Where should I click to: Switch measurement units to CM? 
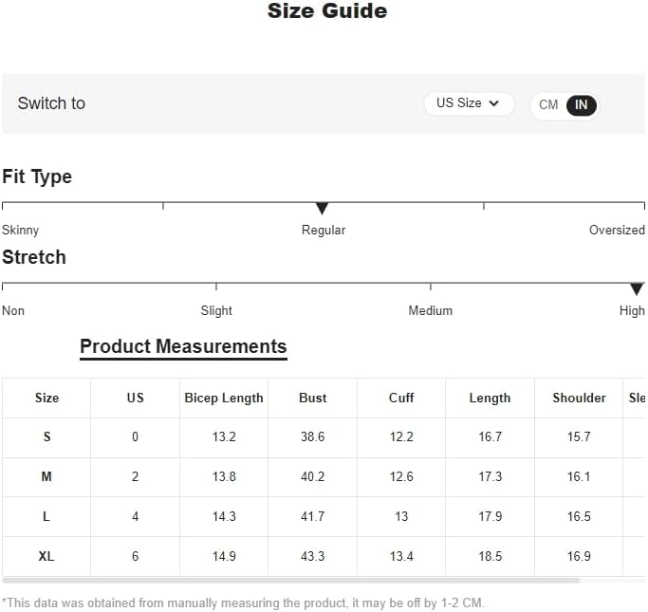tap(548, 105)
